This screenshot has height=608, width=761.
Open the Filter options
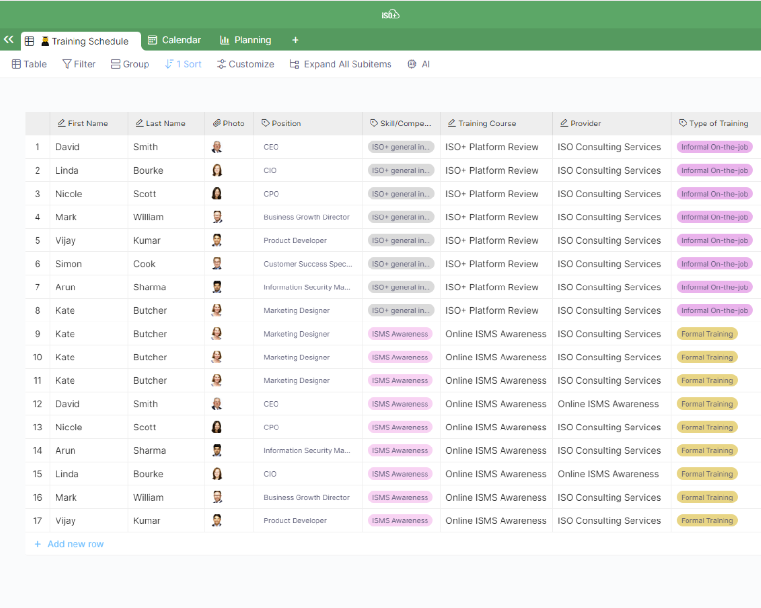(79, 64)
